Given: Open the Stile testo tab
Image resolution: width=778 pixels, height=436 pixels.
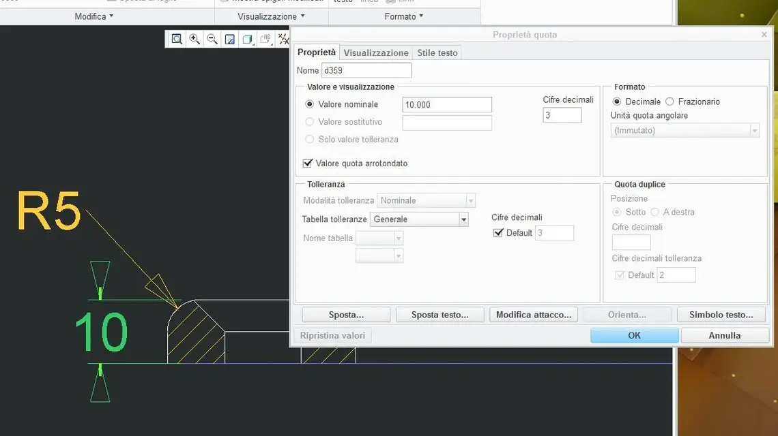Looking at the screenshot, I should click(437, 52).
